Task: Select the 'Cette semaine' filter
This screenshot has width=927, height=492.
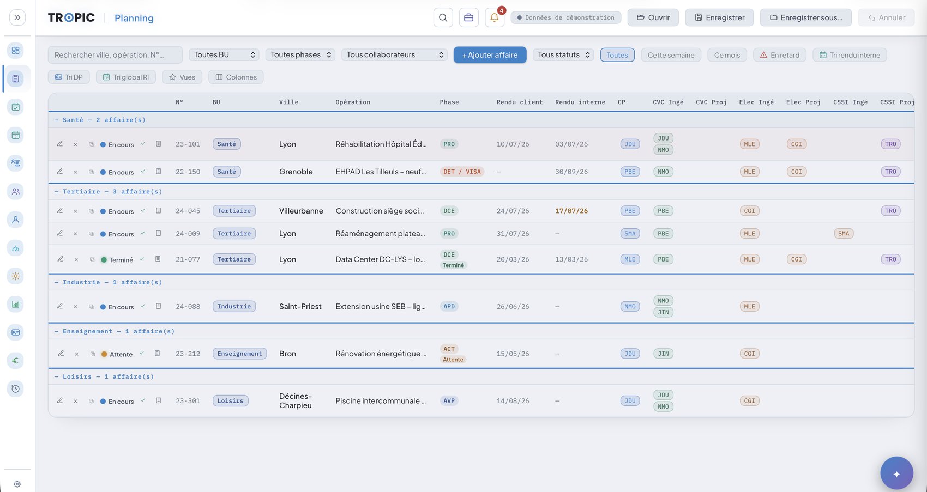Action: (x=671, y=55)
